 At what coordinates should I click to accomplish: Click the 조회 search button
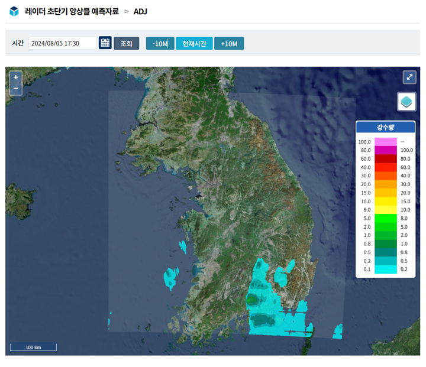coord(126,43)
